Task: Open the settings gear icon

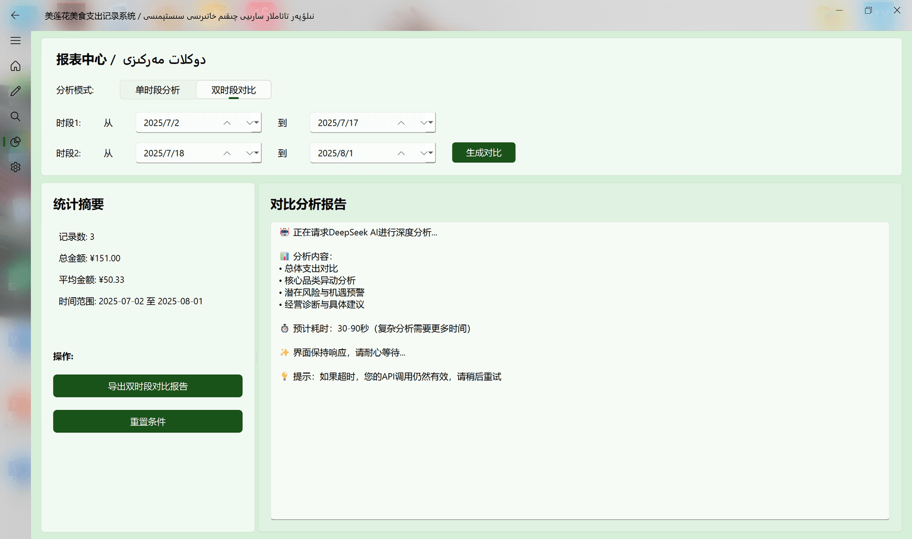Action: (x=15, y=167)
